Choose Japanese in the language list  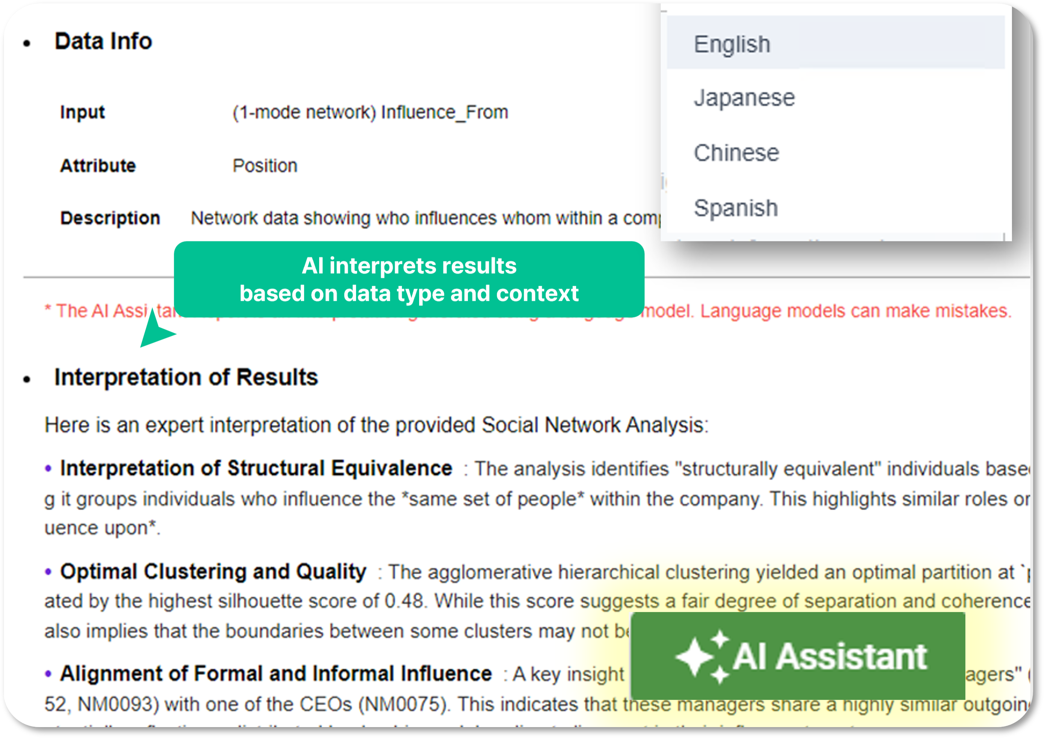(x=835, y=97)
